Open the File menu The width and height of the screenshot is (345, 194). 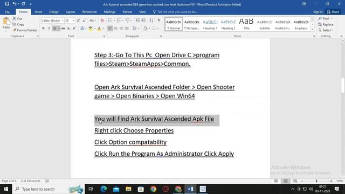tap(7, 12)
